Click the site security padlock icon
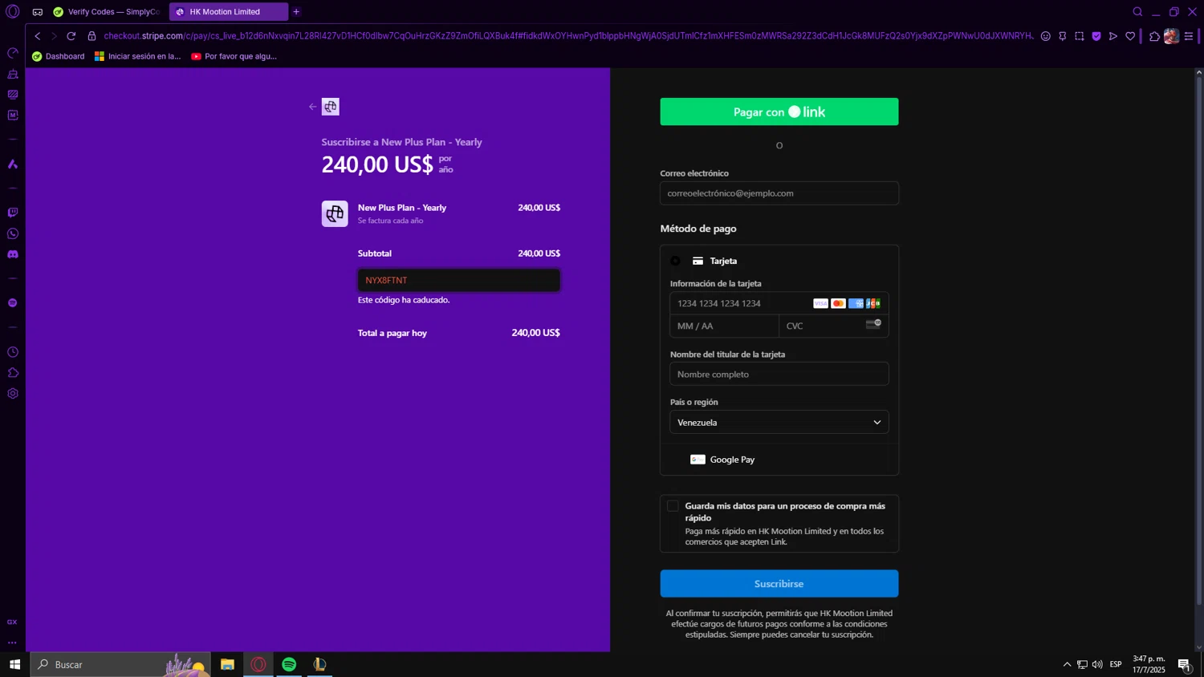Screen dimensions: 1204x677 point(92,36)
